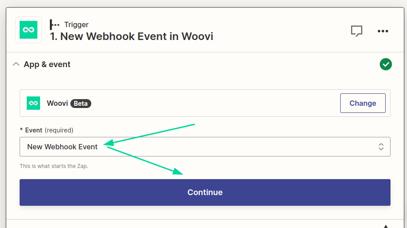Click the Event dropdown up-down arrows

[381, 147]
